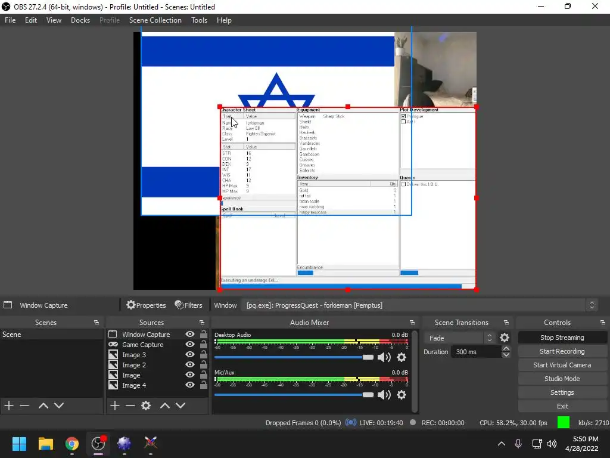Move scene up in list
This screenshot has width=610, height=458.
pyautogui.click(x=43, y=406)
